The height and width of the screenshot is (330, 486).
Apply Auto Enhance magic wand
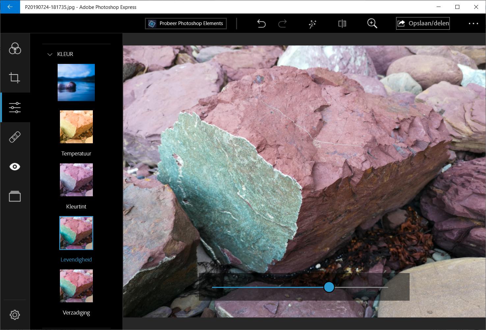pos(312,23)
